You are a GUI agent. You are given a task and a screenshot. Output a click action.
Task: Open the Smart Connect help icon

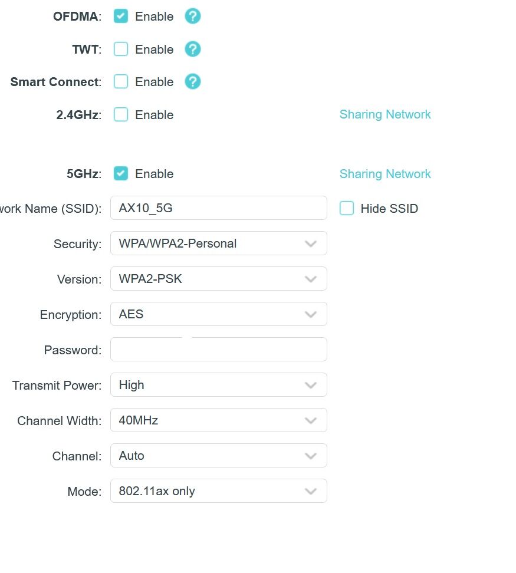coord(193,82)
